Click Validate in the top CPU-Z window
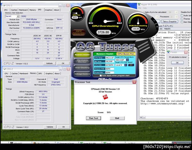The height and width of the screenshot is (150, 192). (49, 63)
